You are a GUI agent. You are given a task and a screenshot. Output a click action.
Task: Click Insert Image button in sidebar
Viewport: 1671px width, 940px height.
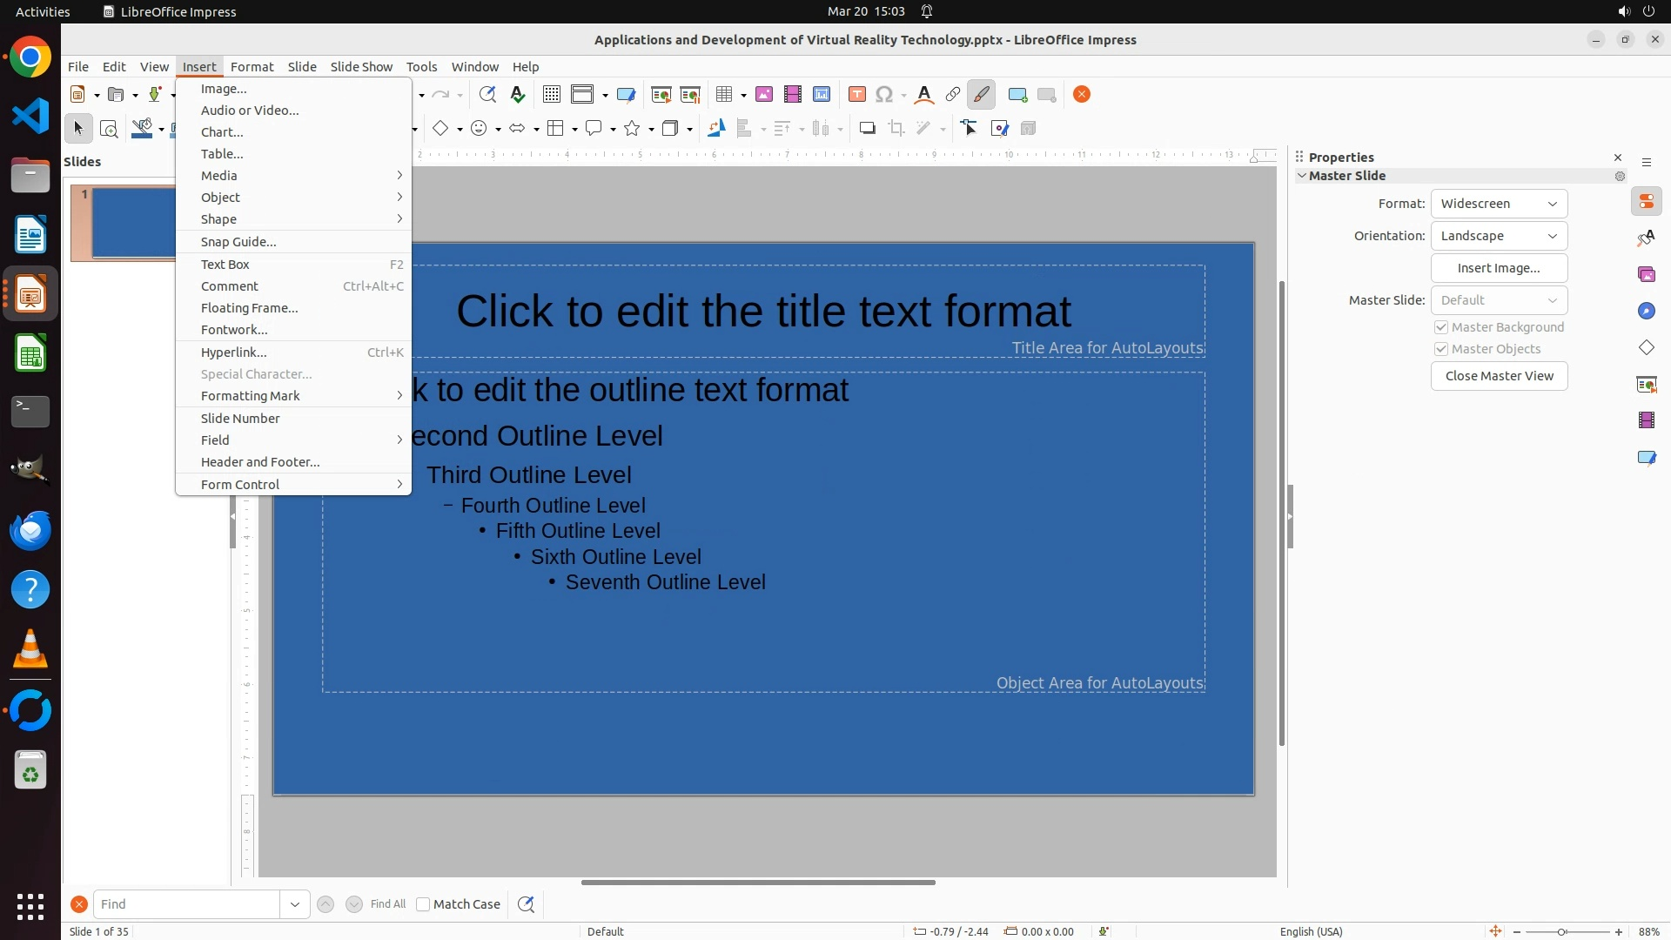click(x=1499, y=268)
